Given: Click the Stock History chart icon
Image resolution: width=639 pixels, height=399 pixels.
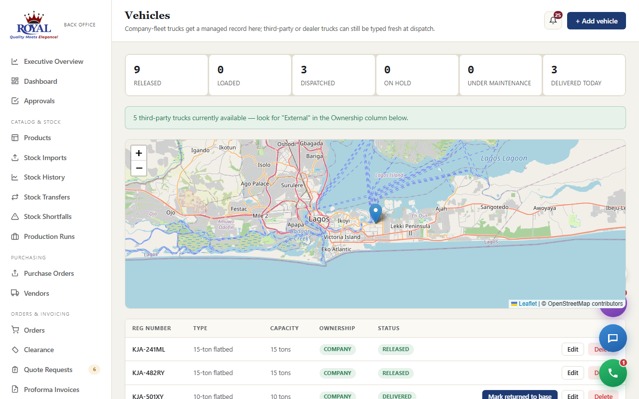Looking at the screenshot, I should click(x=15, y=177).
